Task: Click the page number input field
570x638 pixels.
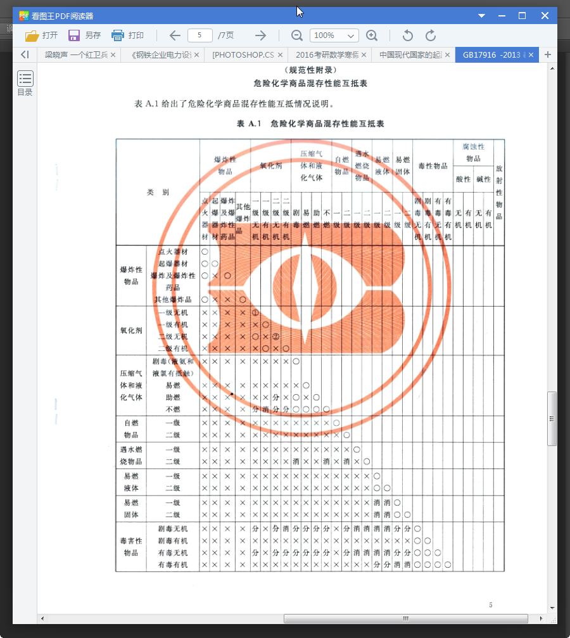Action: [199, 35]
